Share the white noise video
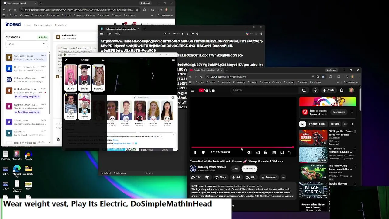This screenshot has height=219, width=389. click(x=220, y=177)
